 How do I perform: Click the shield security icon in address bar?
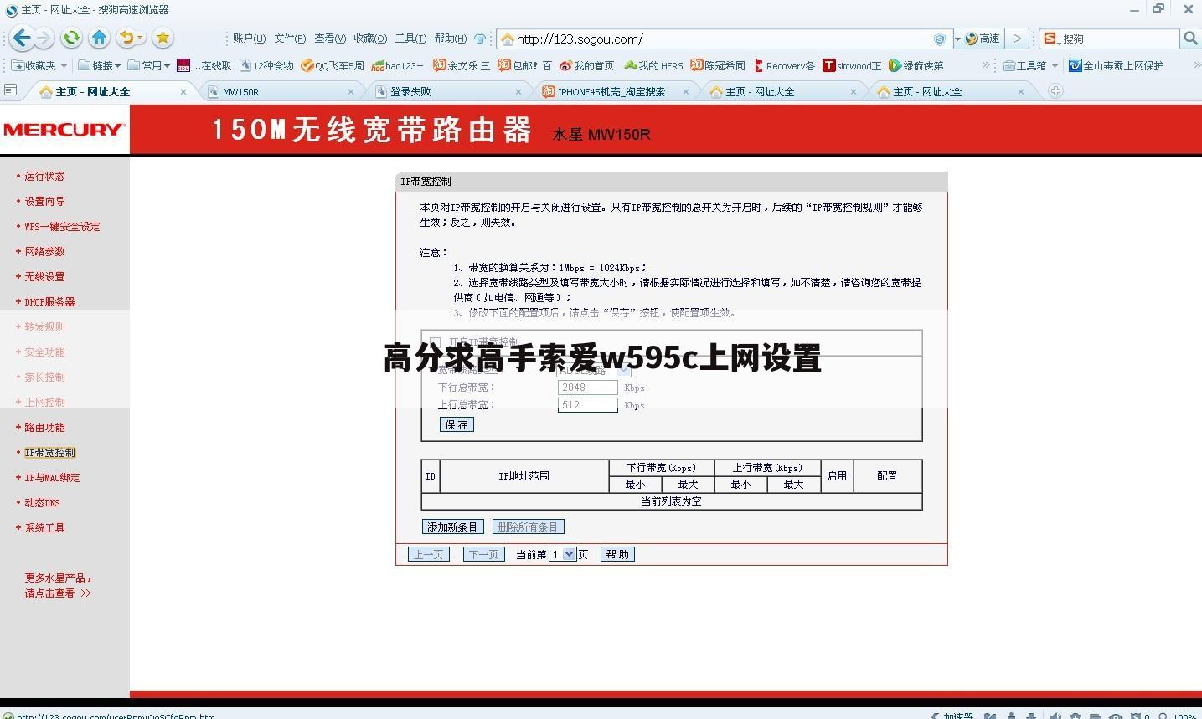tap(939, 39)
